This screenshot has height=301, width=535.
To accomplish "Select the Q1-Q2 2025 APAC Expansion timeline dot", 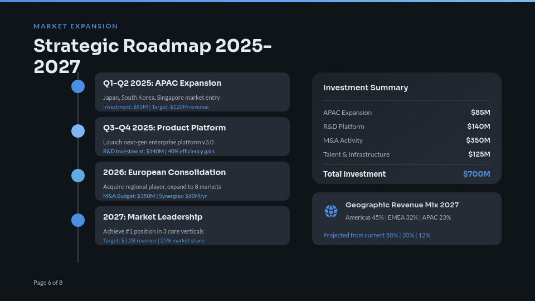I will point(78,86).
